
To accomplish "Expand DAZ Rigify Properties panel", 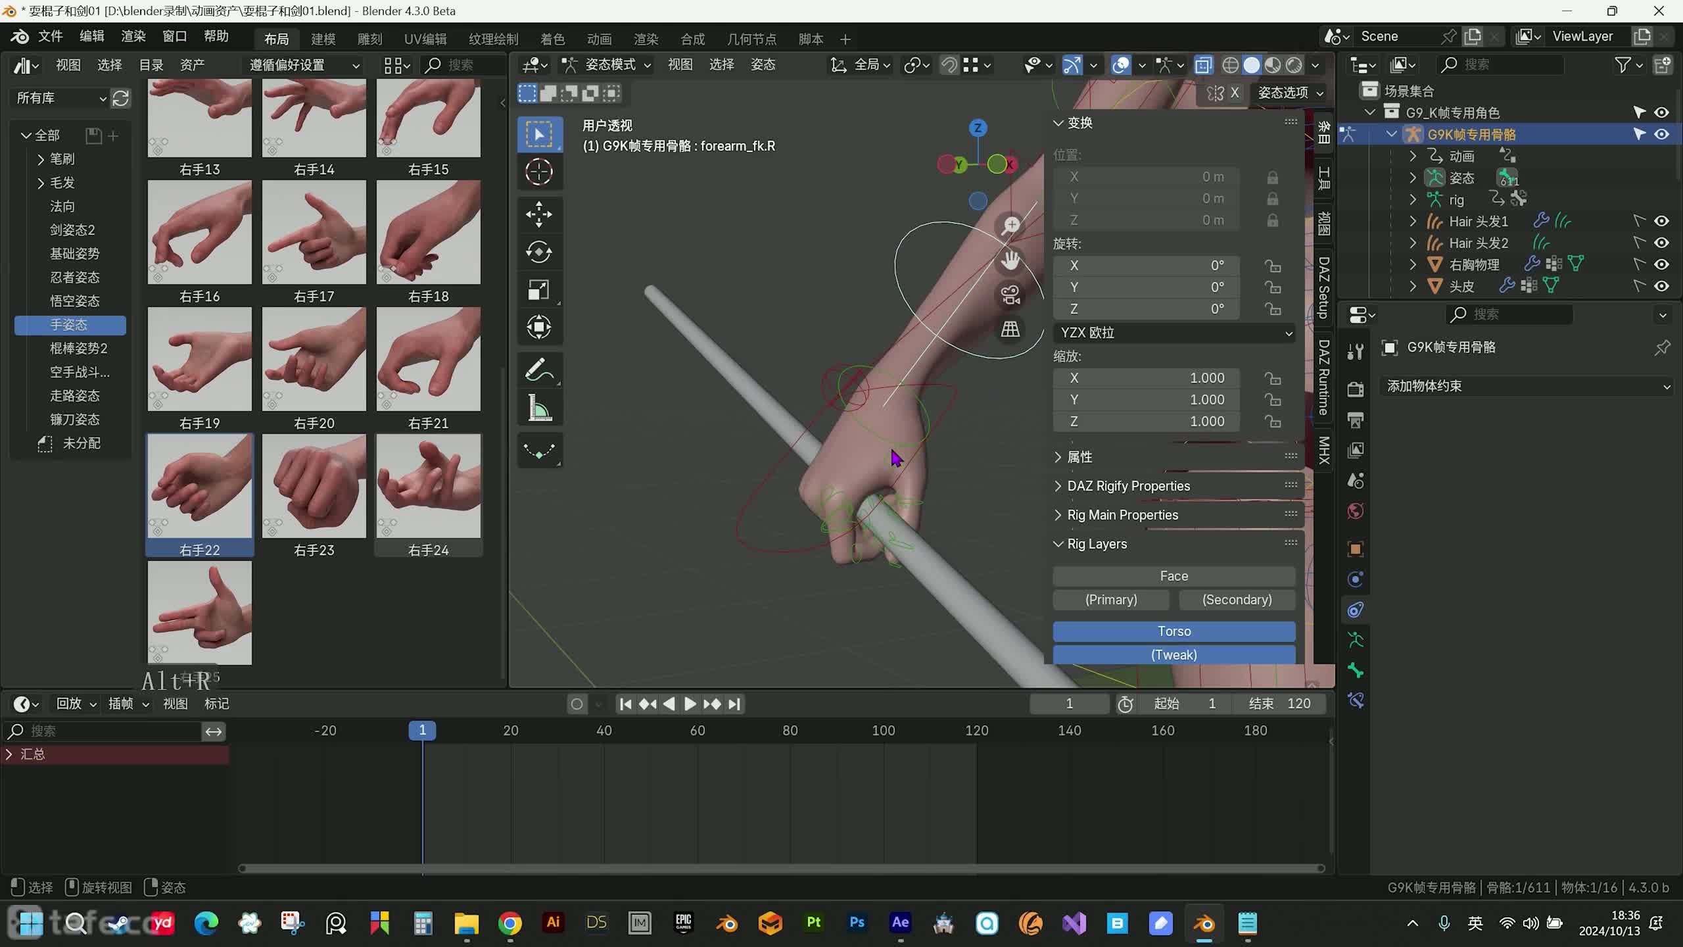I will coord(1128,486).
